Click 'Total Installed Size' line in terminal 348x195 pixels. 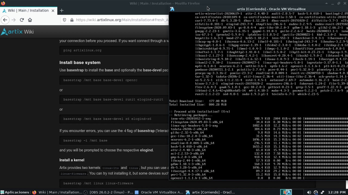(198, 105)
